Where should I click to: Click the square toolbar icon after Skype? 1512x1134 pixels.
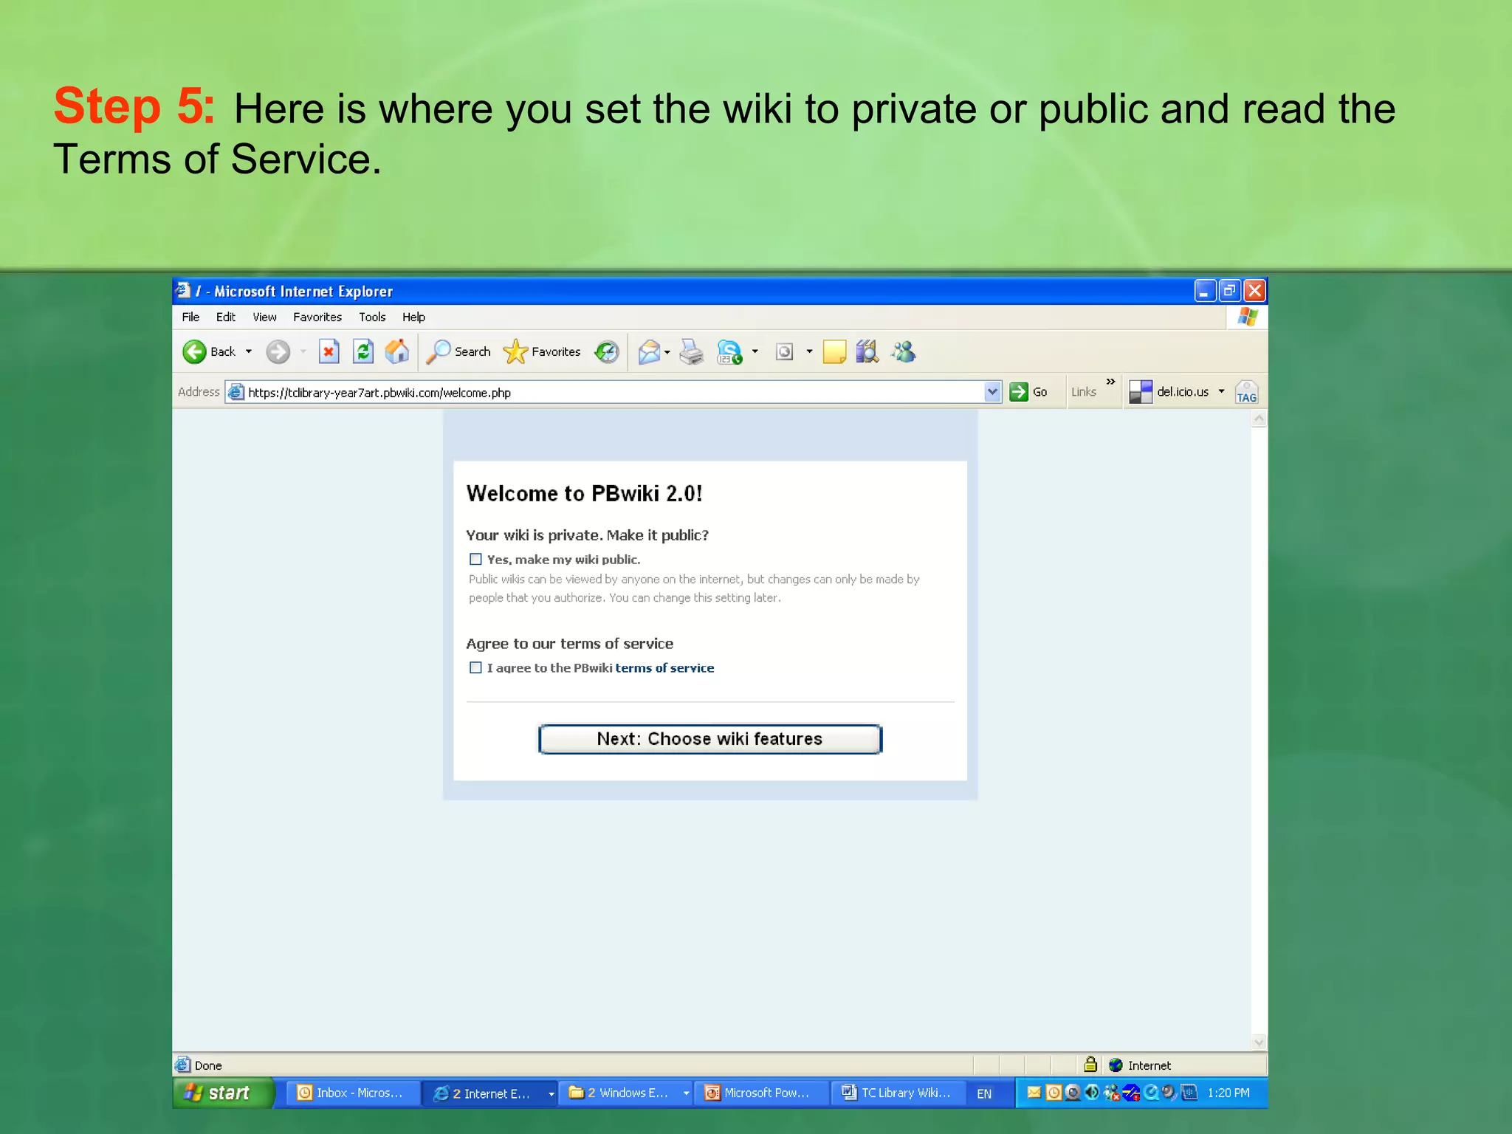pos(784,352)
